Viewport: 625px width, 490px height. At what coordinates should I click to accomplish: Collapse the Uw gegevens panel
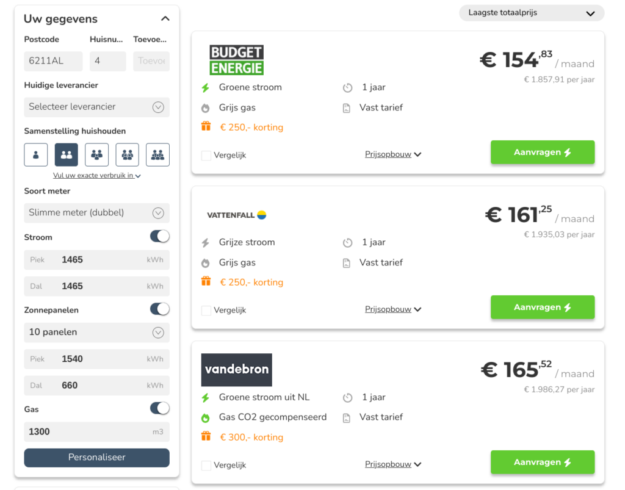pyautogui.click(x=165, y=19)
